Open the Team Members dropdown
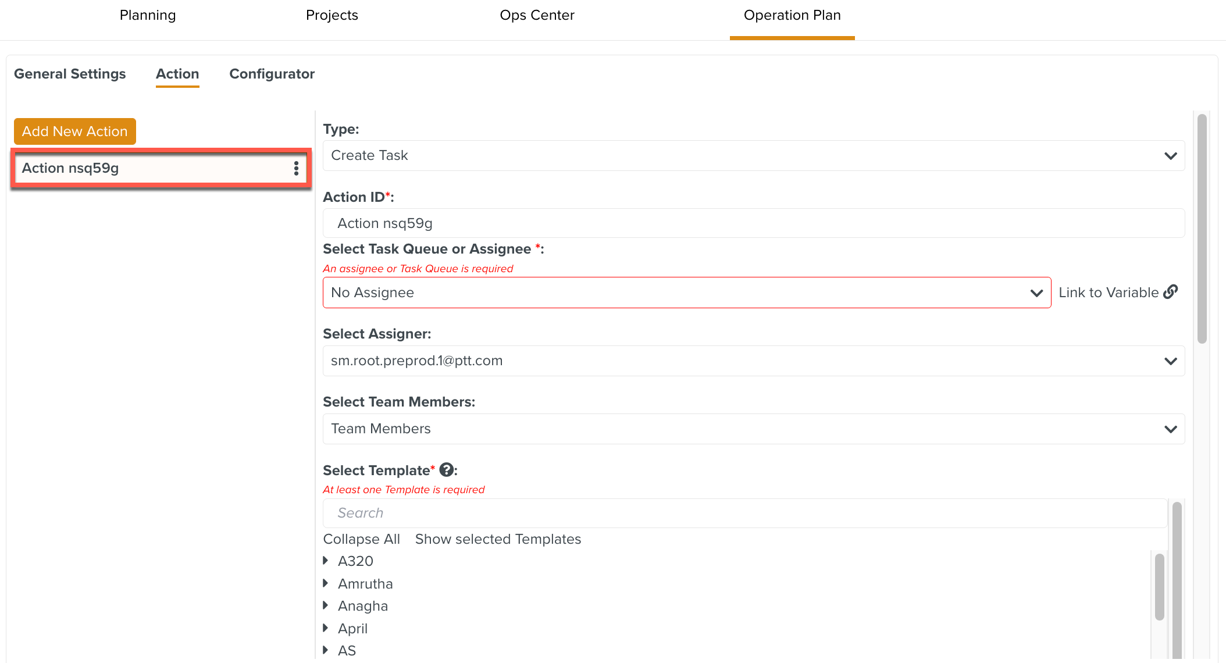The width and height of the screenshot is (1226, 663). coord(753,429)
